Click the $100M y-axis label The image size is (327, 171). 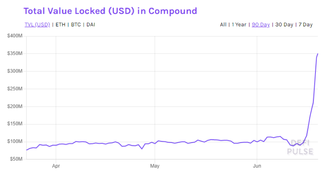pos(15,141)
